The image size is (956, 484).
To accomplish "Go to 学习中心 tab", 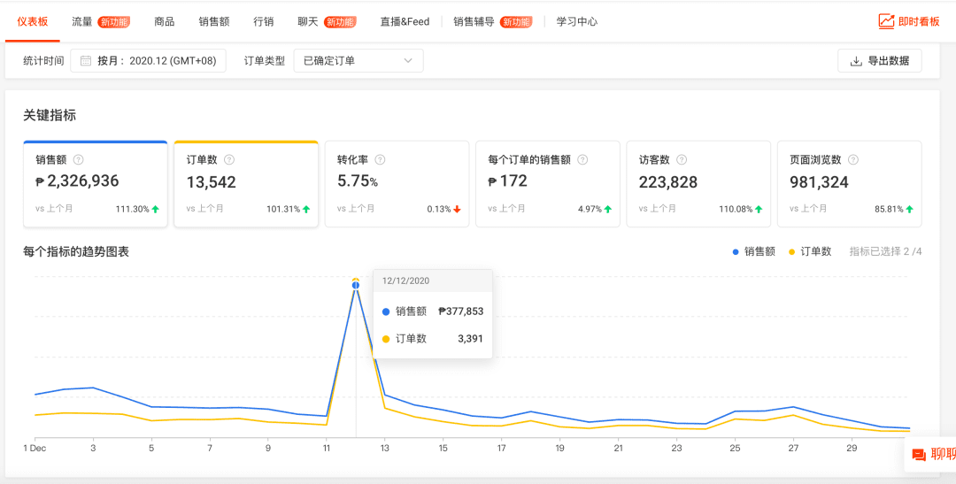I will [x=576, y=21].
